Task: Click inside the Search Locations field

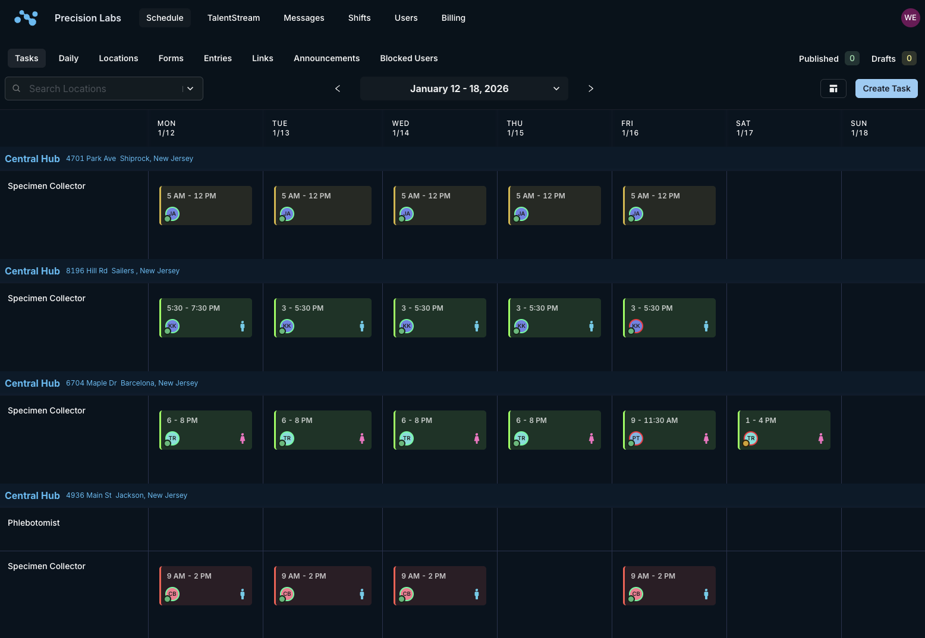Action: click(89, 88)
